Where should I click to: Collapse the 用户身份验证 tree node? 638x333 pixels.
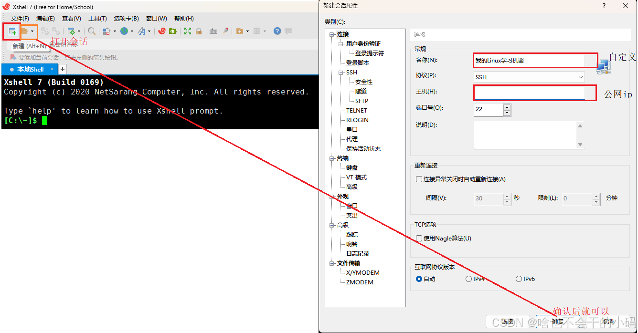click(341, 43)
